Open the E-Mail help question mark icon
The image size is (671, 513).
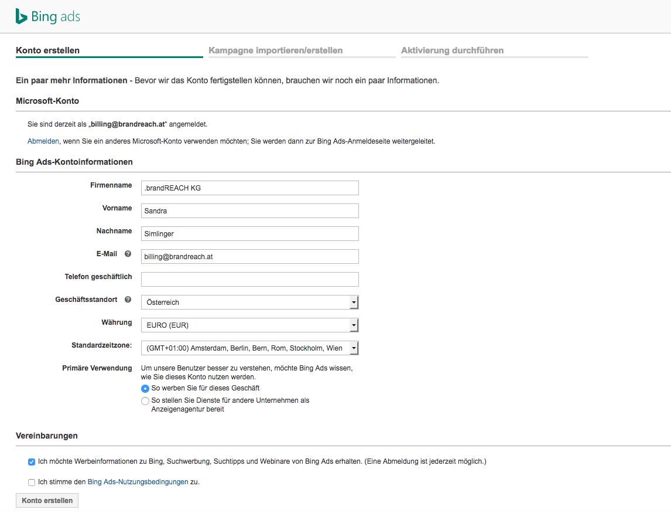(x=128, y=254)
